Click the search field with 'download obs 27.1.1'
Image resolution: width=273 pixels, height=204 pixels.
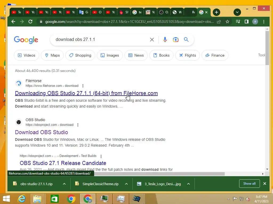point(101,40)
